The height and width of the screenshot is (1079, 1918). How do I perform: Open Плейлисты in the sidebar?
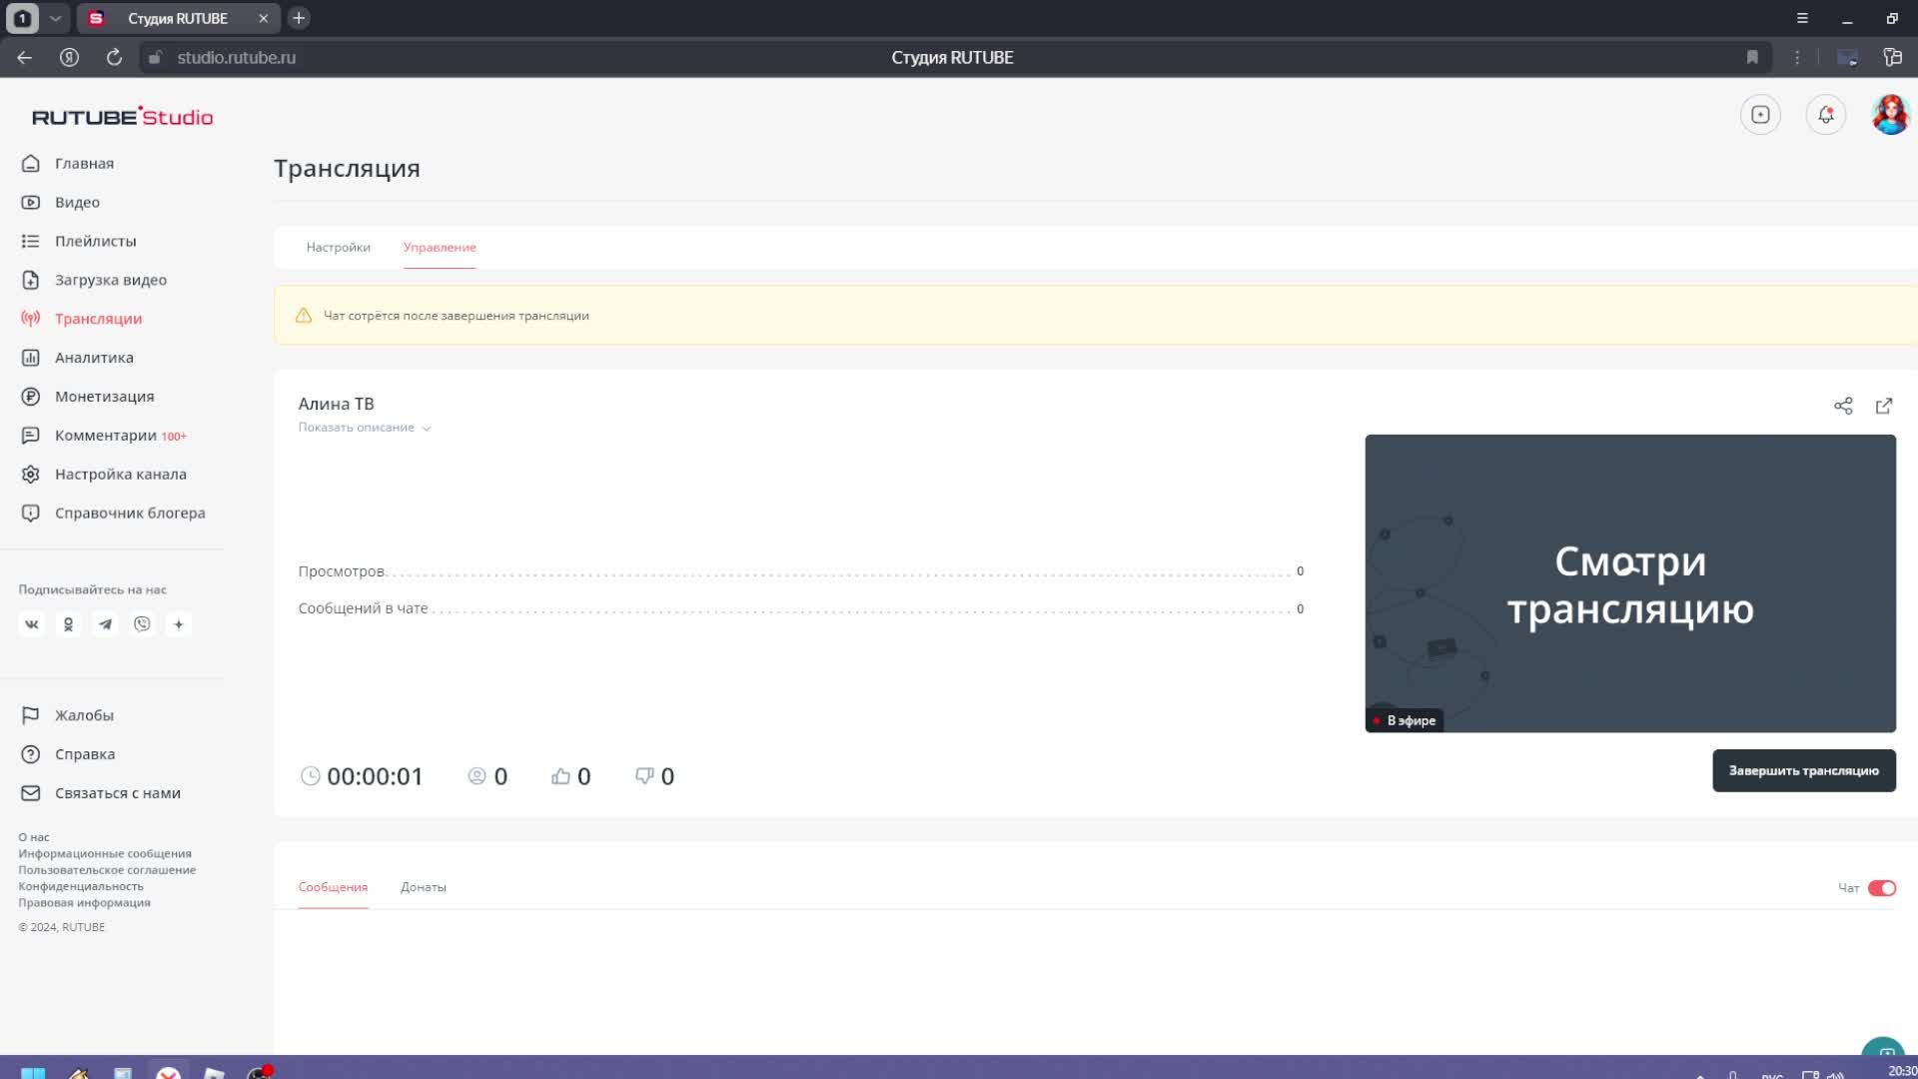(79, 241)
